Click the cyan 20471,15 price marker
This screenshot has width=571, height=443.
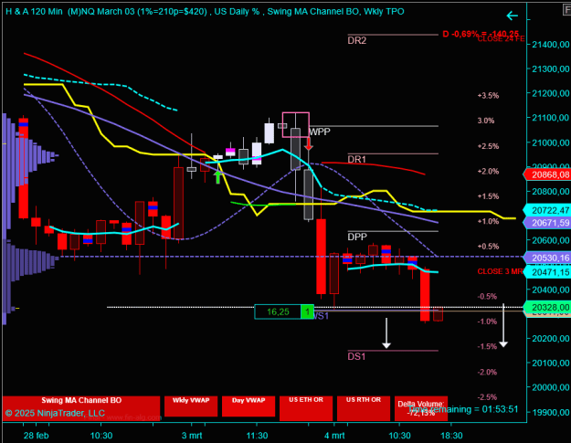pos(547,272)
